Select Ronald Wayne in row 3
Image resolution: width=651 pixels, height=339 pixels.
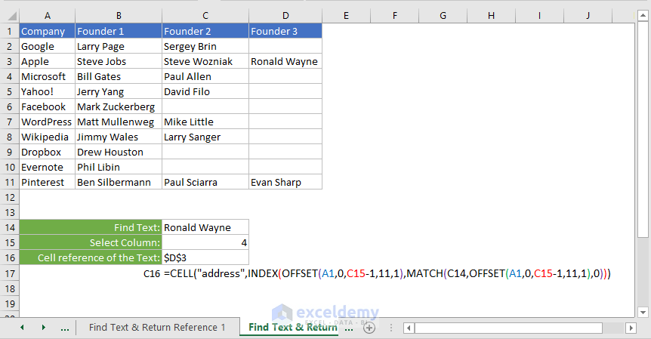[285, 61]
